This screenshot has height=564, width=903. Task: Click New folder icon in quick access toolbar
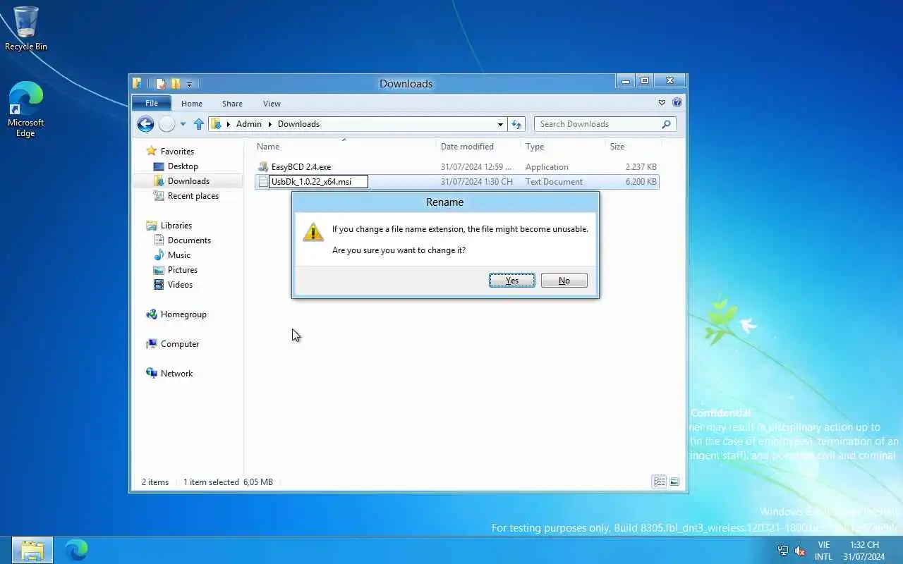[x=176, y=84]
